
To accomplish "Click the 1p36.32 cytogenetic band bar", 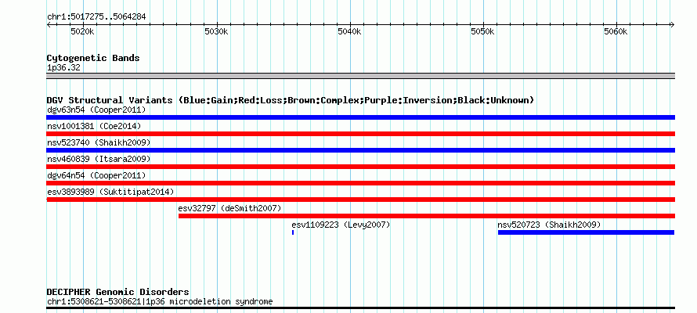I will pyautogui.click(x=360, y=76).
